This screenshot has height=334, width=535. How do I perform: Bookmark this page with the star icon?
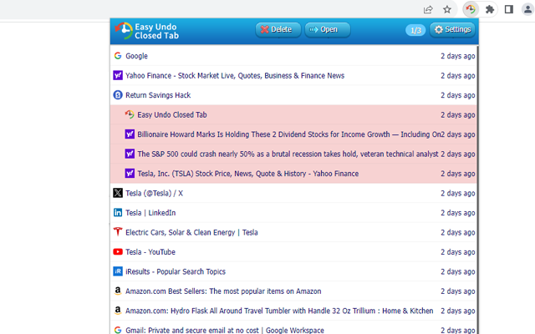pyautogui.click(x=447, y=9)
